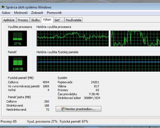Switch to the Procesy tab
This screenshot has height=128, width=160.
click(23, 20)
